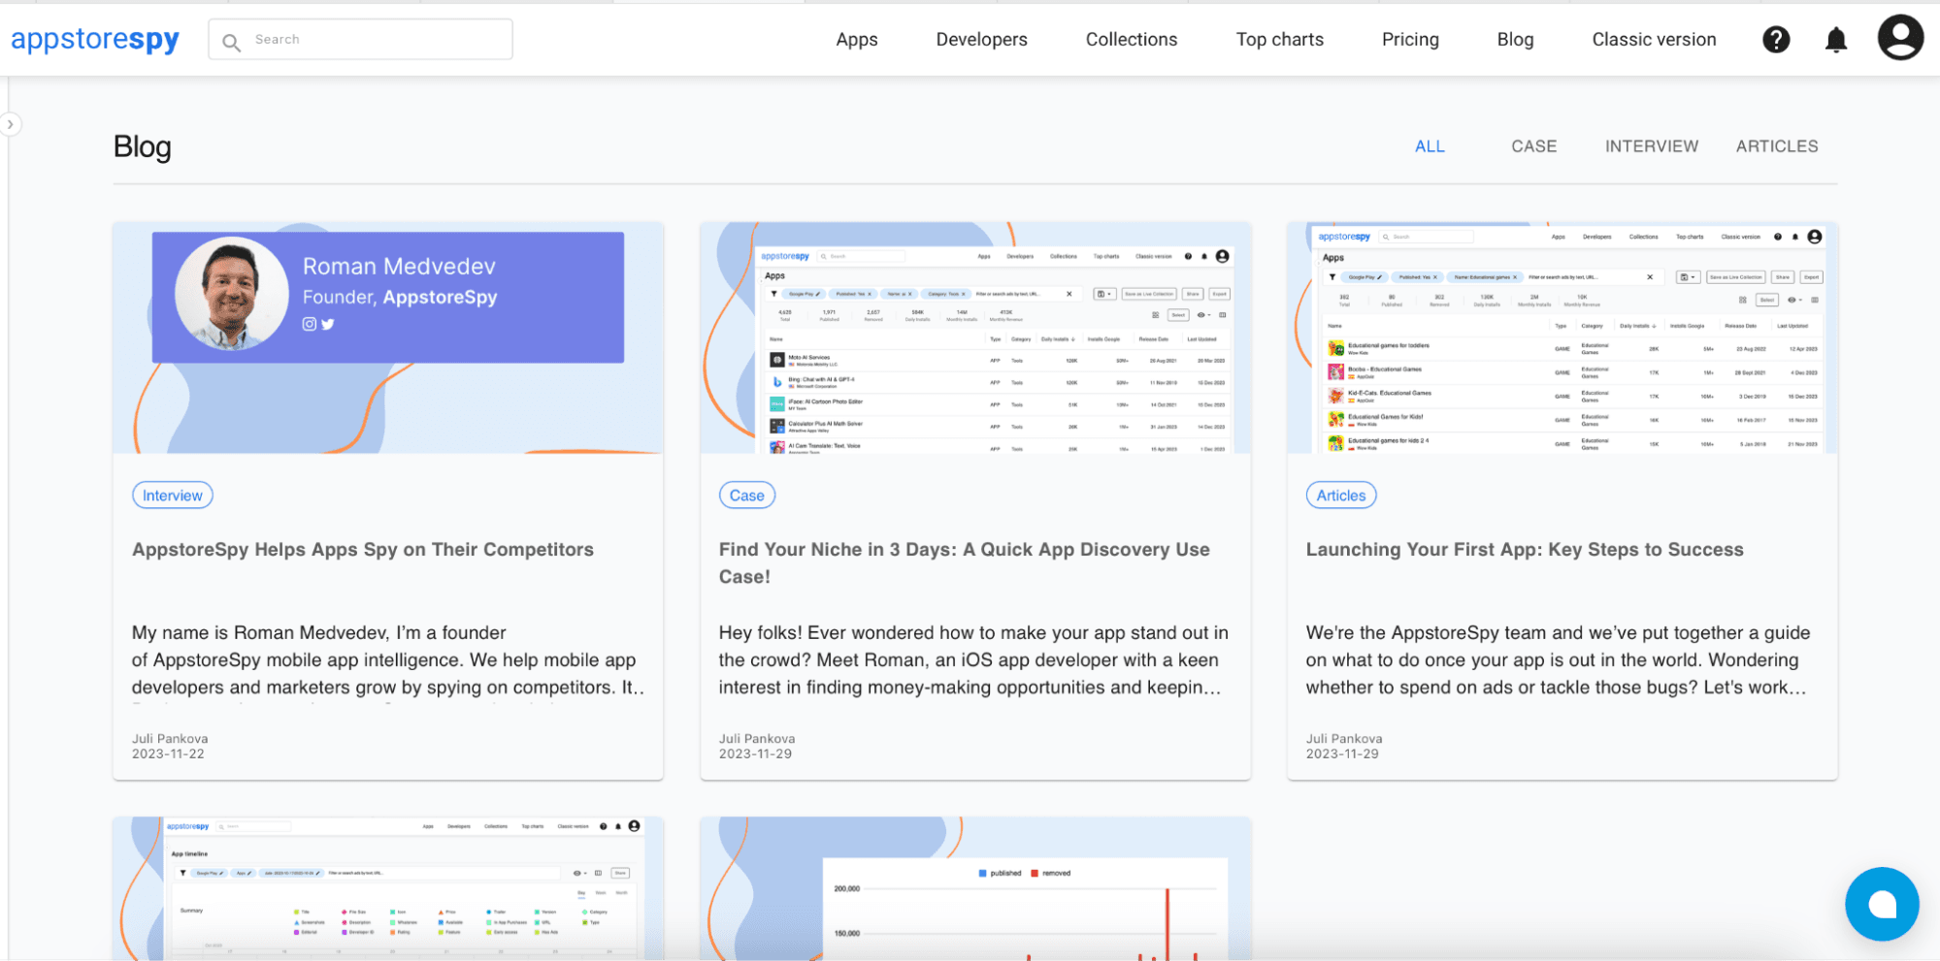Select the INTERVIEW filter tab

[x=1651, y=146]
